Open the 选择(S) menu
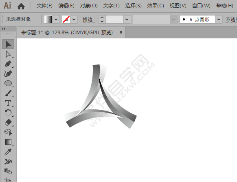The image size is (237, 182). (x=133, y=6)
